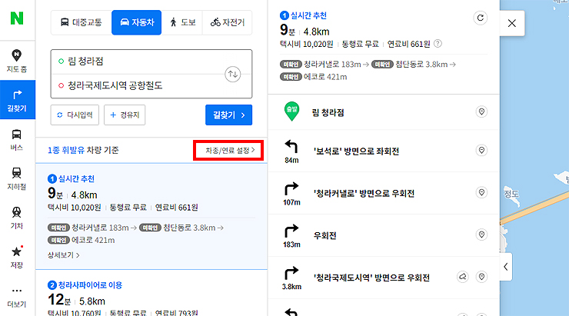Click 연료비 661원 in detail header
Viewport: 569px width, 316px height.
pyautogui.click(x=408, y=45)
